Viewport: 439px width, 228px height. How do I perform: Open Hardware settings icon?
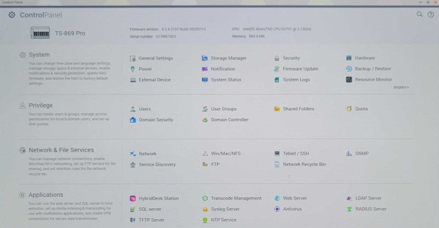[x=349, y=58]
